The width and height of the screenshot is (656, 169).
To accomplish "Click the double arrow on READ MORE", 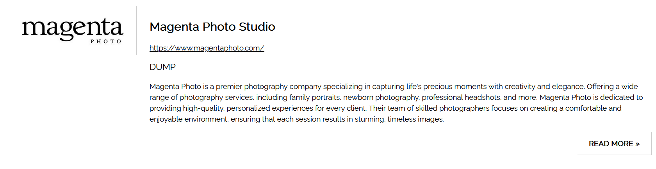I will [637, 144].
